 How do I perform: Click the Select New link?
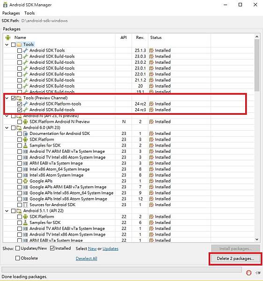(x=92, y=249)
